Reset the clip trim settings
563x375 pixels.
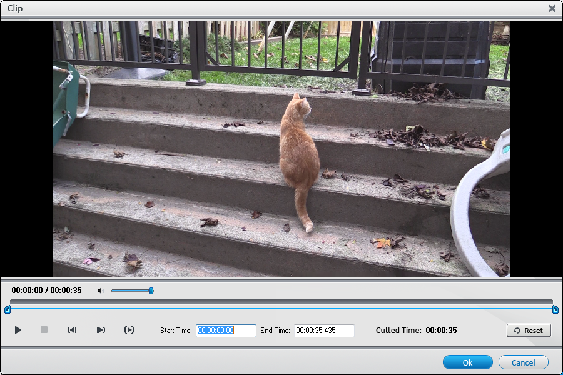(529, 331)
